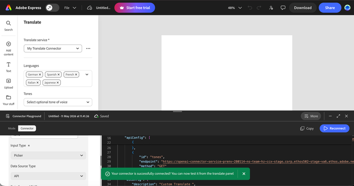Remove the Japanese language tag

click(58, 83)
